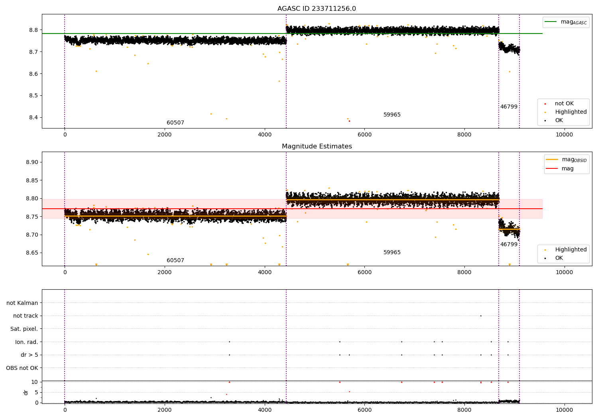Click the "8.65" y-tick in the middle plot
Viewport: 598px width, 419px height.
pos(32,253)
